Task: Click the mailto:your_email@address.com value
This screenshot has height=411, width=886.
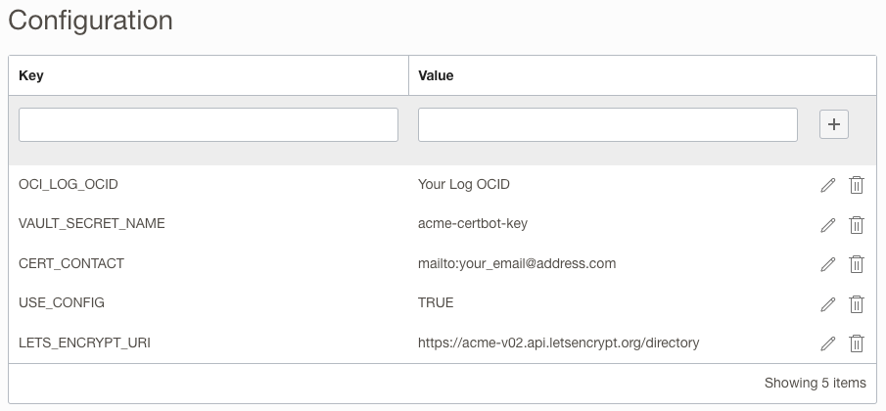Action: (x=517, y=263)
